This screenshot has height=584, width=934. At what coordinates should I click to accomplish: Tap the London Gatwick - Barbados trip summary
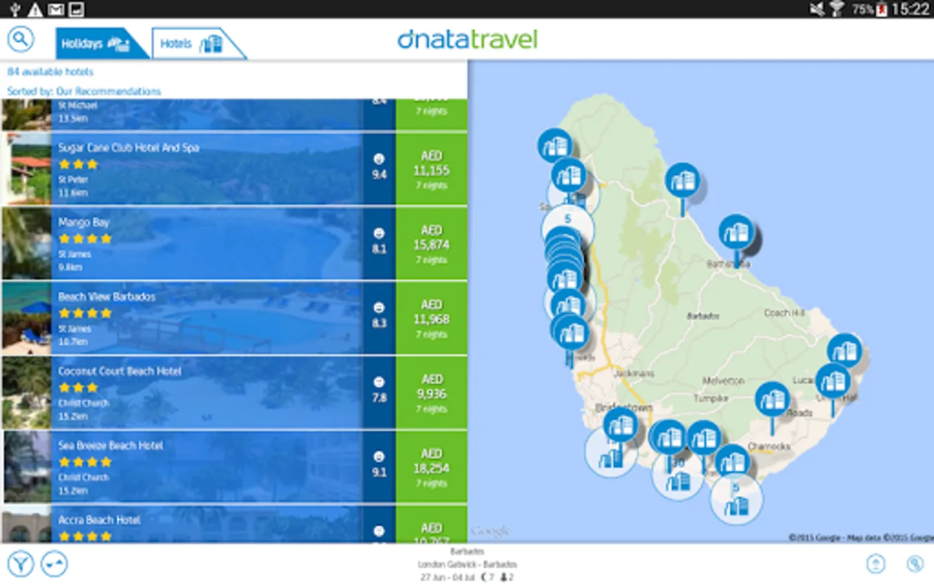[467, 564]
